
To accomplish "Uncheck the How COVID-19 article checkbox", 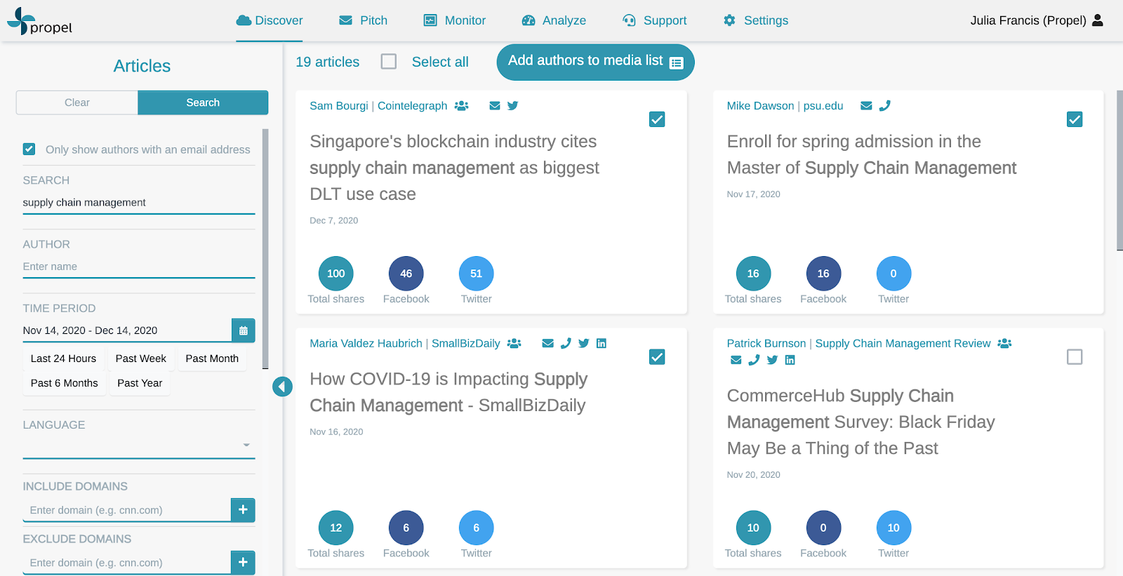I will [x=657, y=357].
